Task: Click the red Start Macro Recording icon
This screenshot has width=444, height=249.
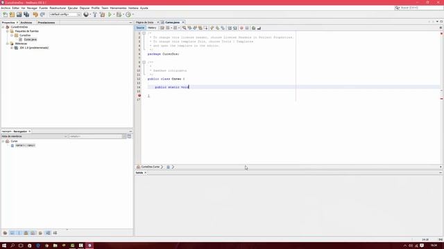Action: pyautogui.click(x=241, y=28)
